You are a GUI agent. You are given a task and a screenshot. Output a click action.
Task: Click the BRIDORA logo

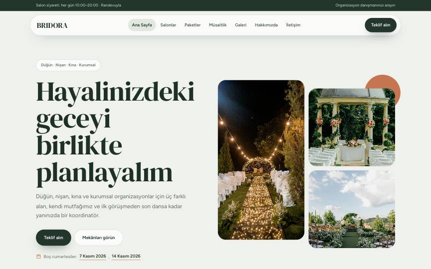pyautogui.click(x=52, y=25)
